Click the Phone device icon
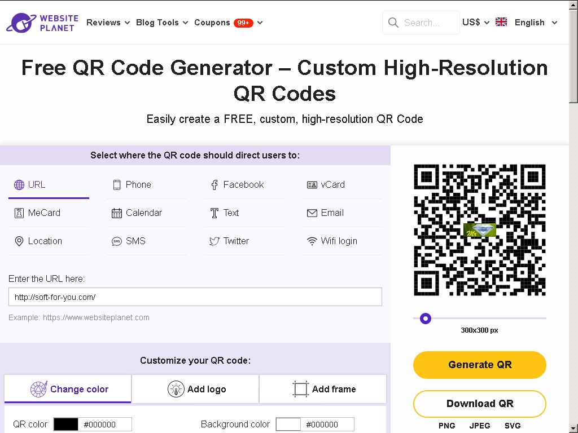 [117, 184]
